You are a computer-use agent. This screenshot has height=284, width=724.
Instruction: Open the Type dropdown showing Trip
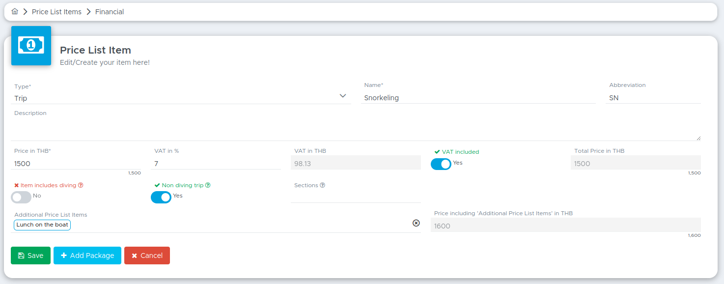(x=181, y=98)
